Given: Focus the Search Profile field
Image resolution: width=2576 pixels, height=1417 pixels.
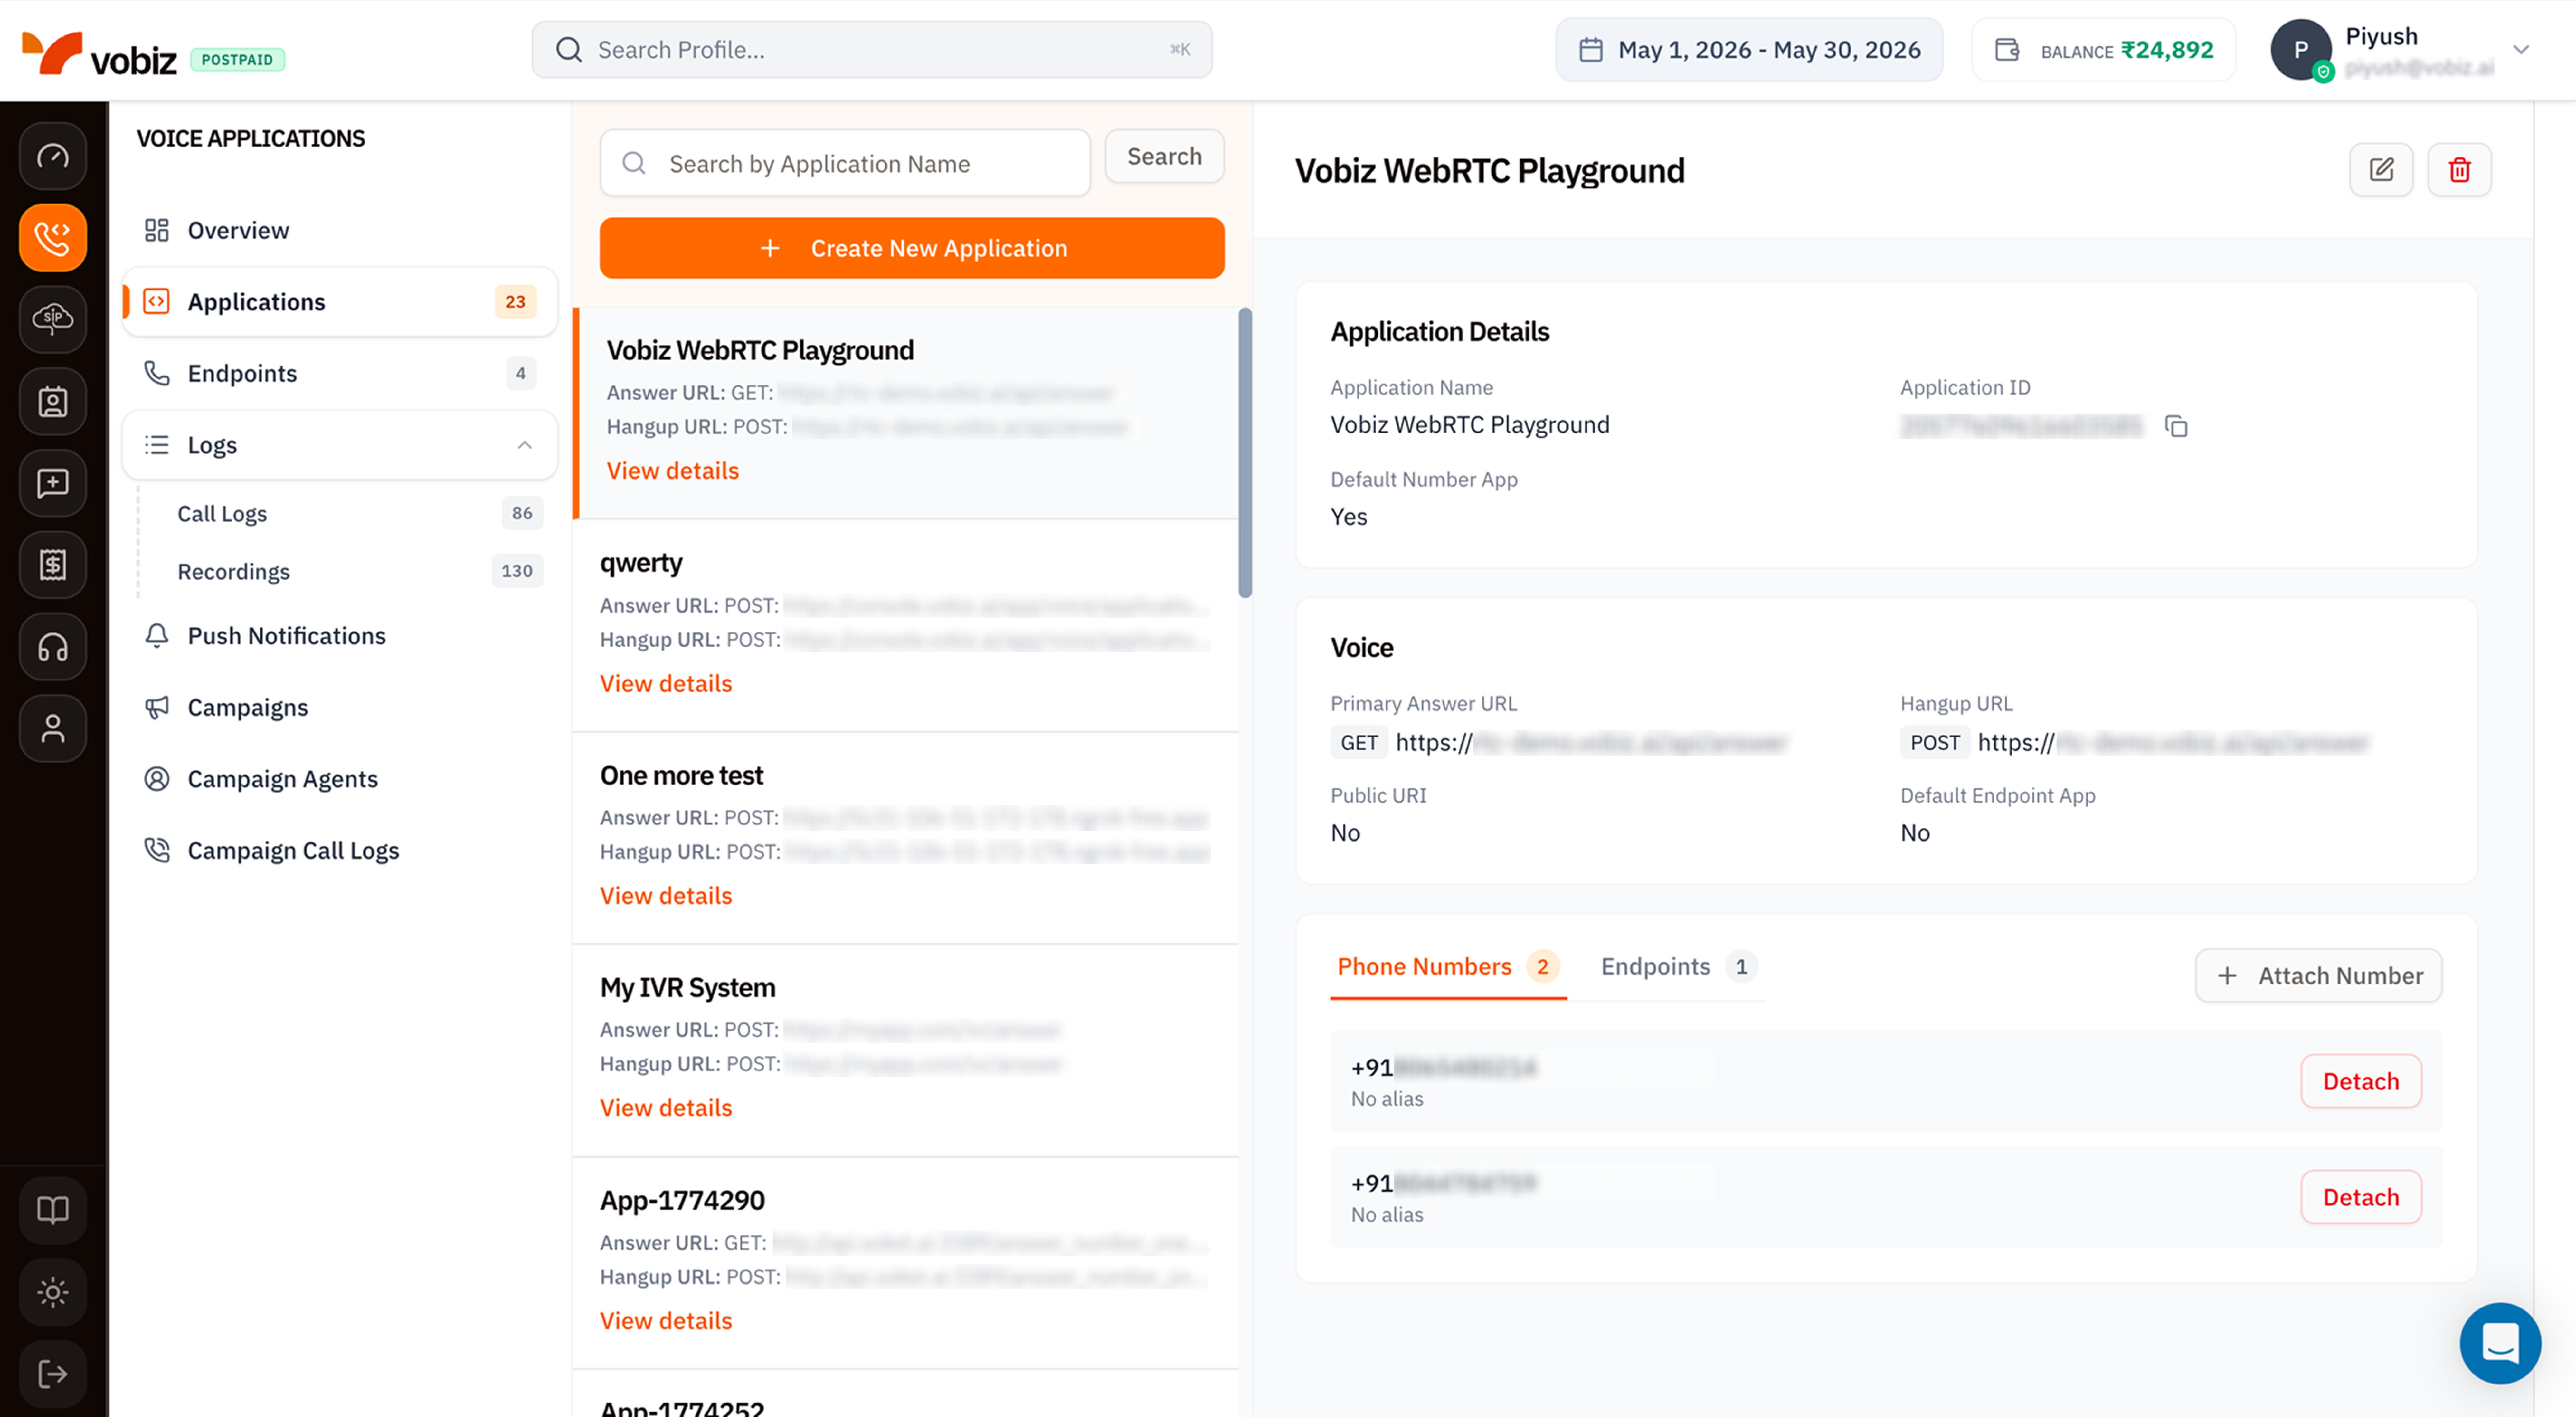Looking at the screenshot, I should 872,50.
